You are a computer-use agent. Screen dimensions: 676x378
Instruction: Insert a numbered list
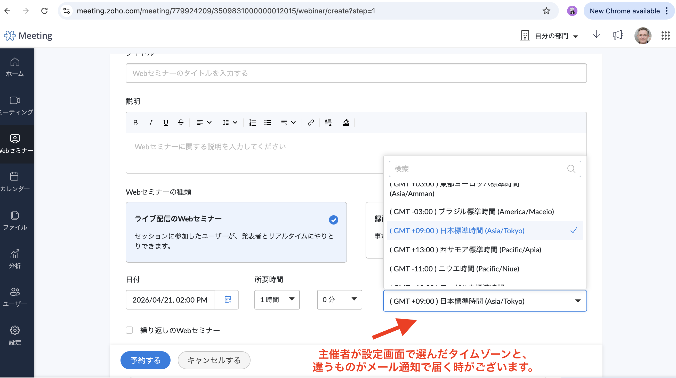tap(252, 123)
